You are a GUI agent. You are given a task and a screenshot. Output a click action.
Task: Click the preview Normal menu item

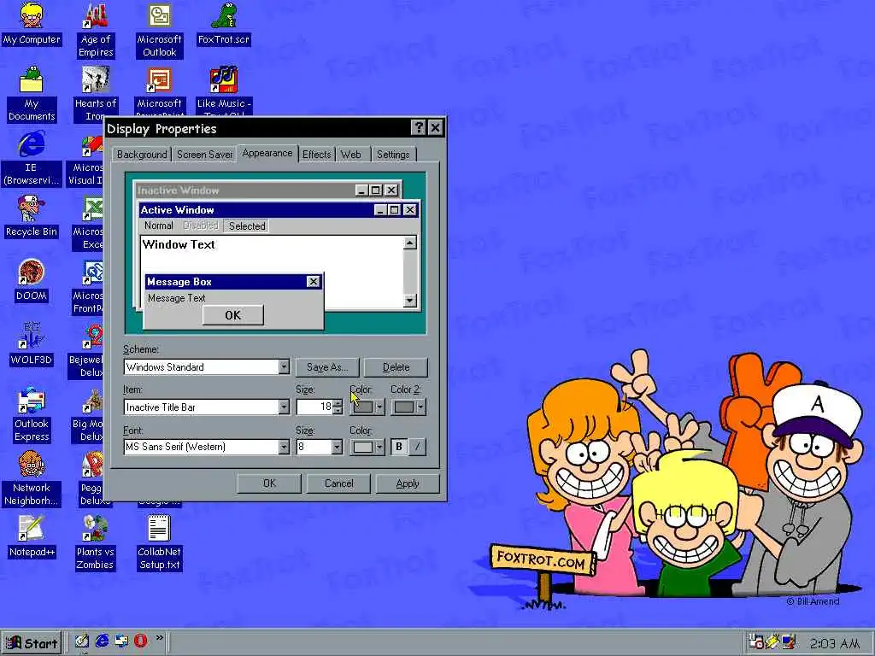point(158,225)
